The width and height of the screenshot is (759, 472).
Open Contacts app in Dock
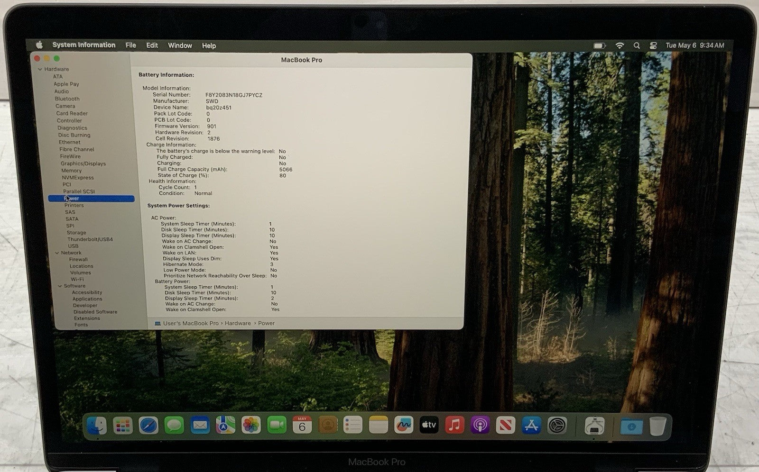click(328, 425)
